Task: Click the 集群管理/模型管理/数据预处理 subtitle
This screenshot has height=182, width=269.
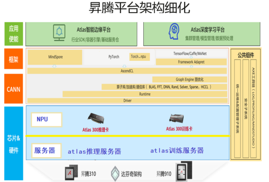Action: click(x=209, y=38)
